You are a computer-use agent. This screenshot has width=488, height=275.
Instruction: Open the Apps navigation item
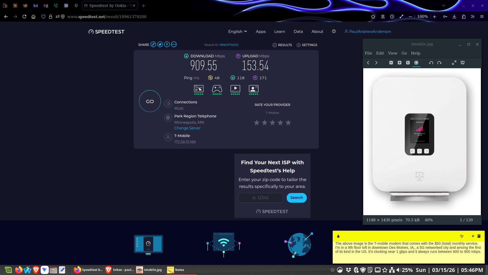[x=261, y=32]
